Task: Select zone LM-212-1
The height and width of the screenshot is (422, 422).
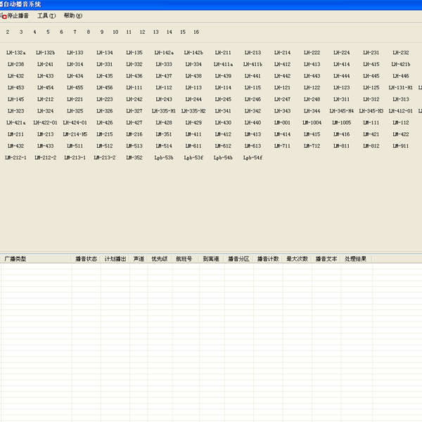Action: [x=16, y=158]
